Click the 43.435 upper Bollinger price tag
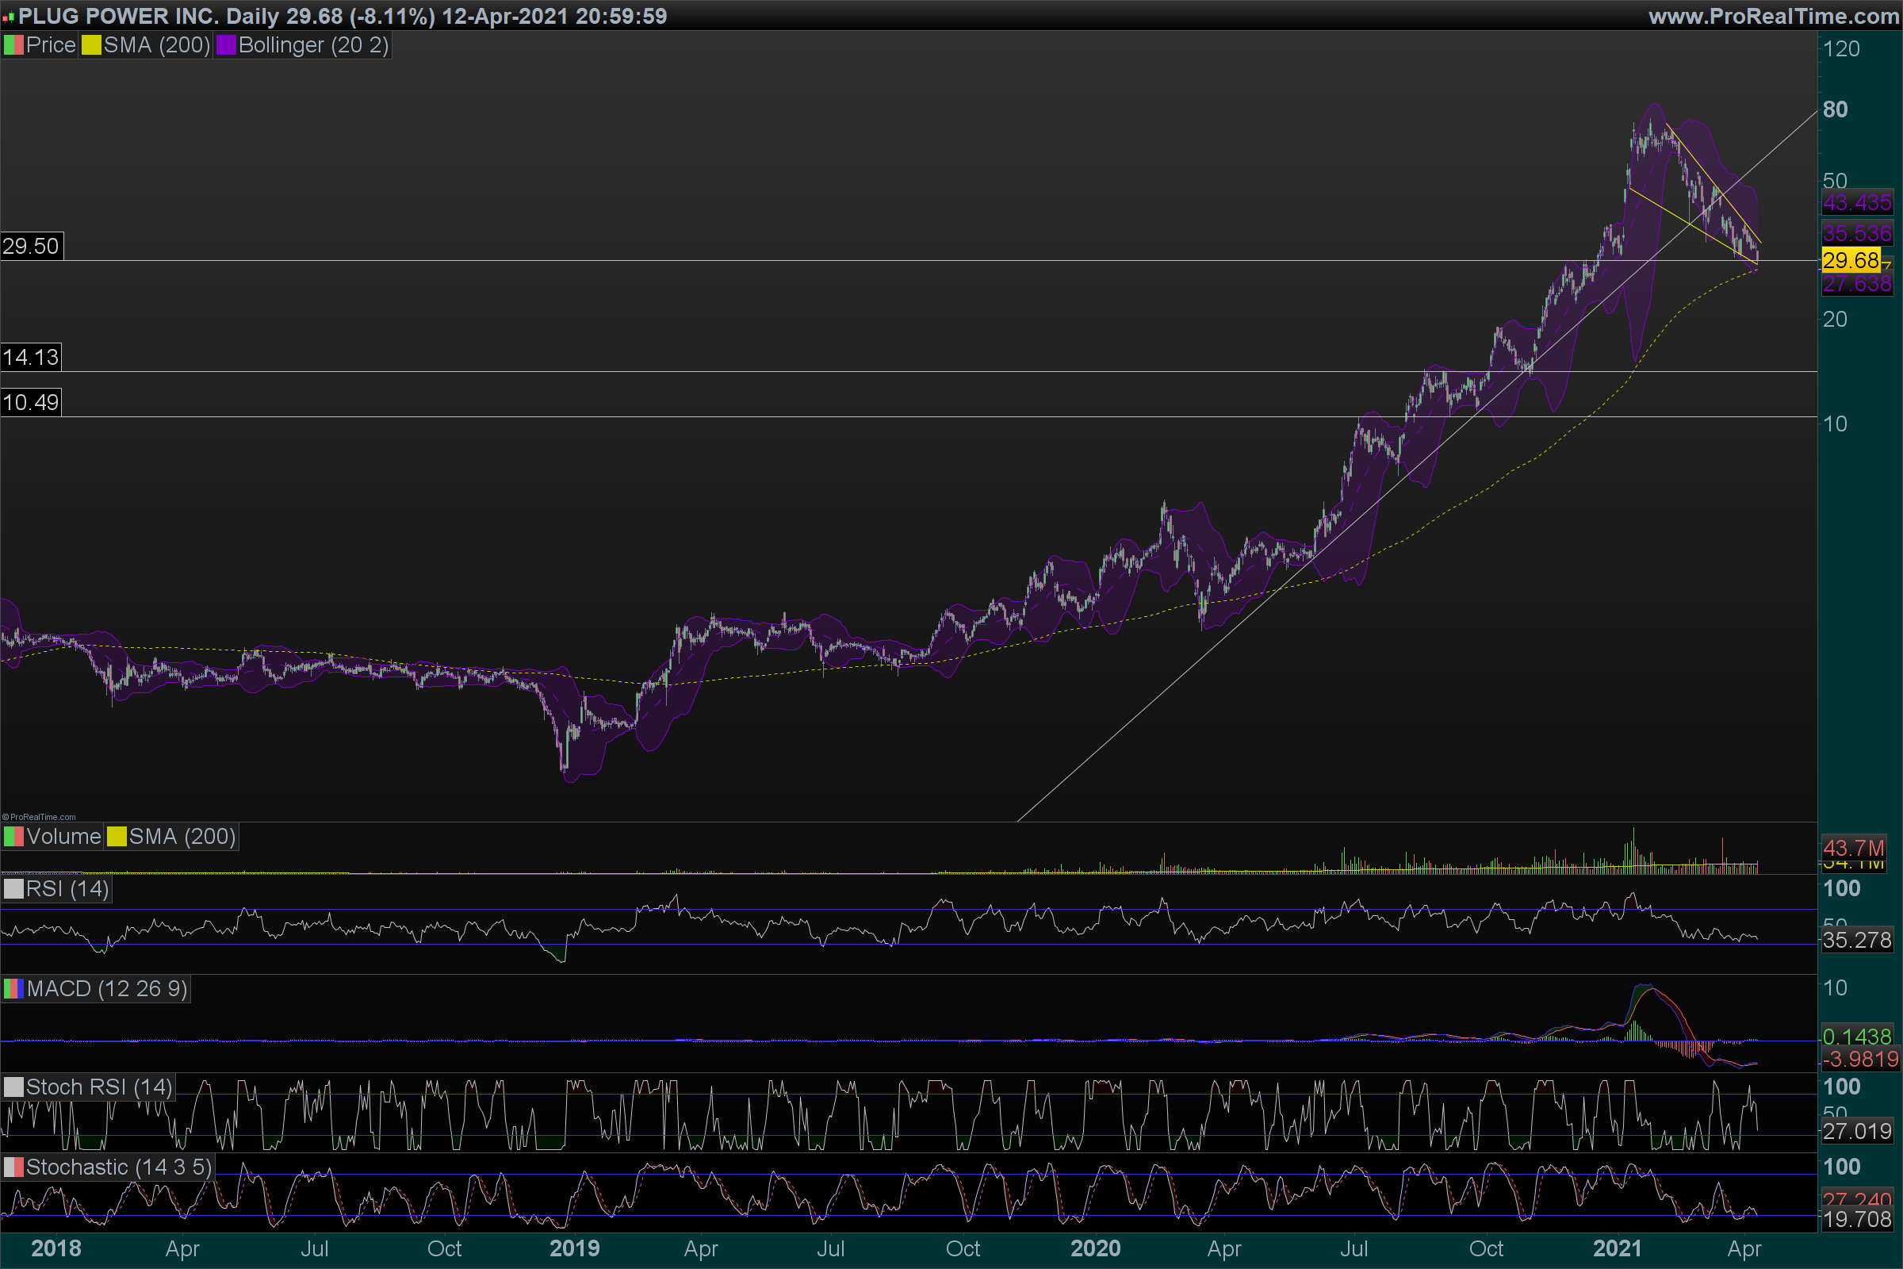The height and width of the screenshot is (1269, 1903). (1857, 202)
